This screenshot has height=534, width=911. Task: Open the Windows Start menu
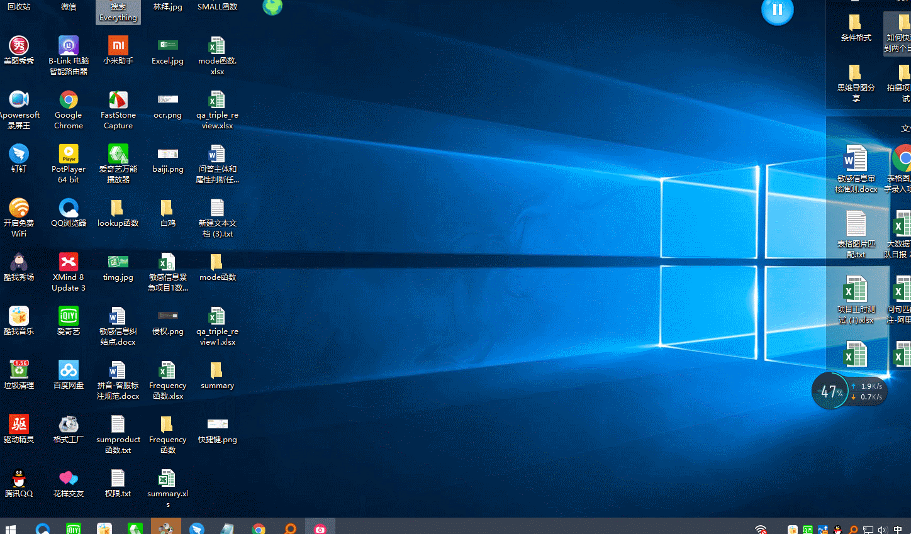pos(10,529)
